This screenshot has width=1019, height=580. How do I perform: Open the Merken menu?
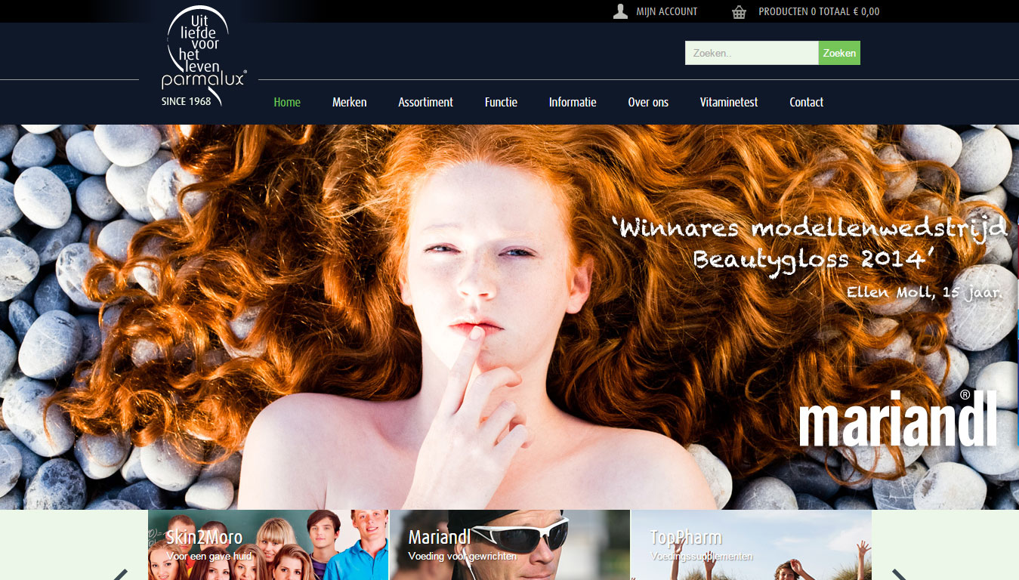(349, 102)
